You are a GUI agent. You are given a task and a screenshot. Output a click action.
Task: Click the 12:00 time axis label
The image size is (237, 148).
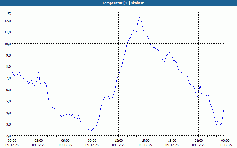point(119,141)
